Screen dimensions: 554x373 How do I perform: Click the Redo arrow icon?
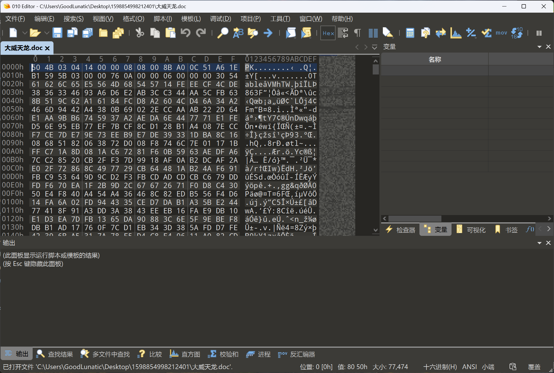(x=201, y=33)
